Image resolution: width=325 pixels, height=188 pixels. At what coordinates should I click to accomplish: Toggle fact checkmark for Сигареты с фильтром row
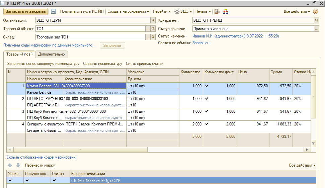point(207,124)
